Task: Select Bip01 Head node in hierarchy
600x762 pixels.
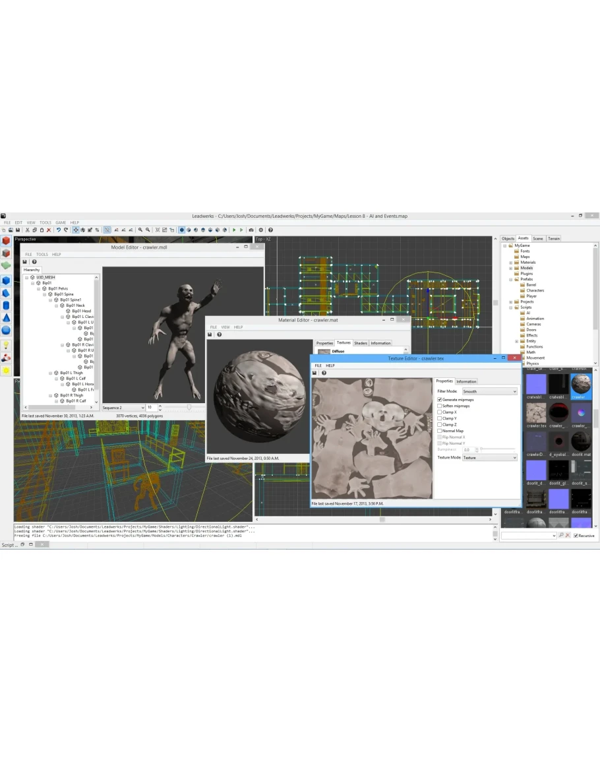Action: [x=82, y=311]
